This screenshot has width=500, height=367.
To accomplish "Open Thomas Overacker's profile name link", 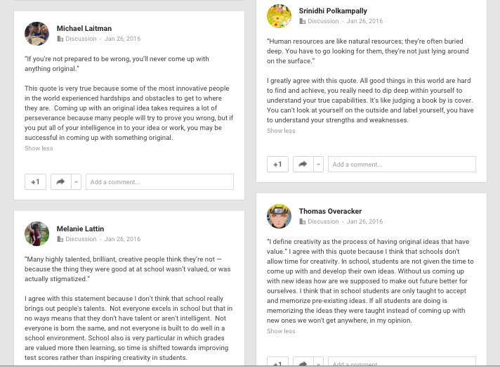I will 330,211.
